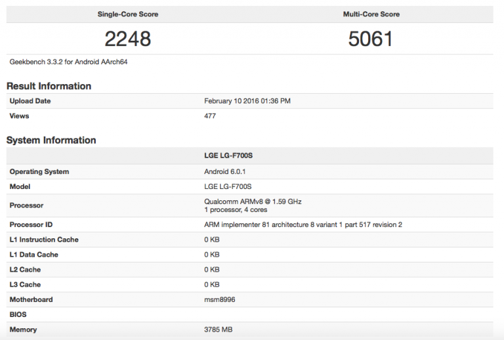The image size is (504, 340).
Task: Click the Model row label
Action: click(20, 186)
